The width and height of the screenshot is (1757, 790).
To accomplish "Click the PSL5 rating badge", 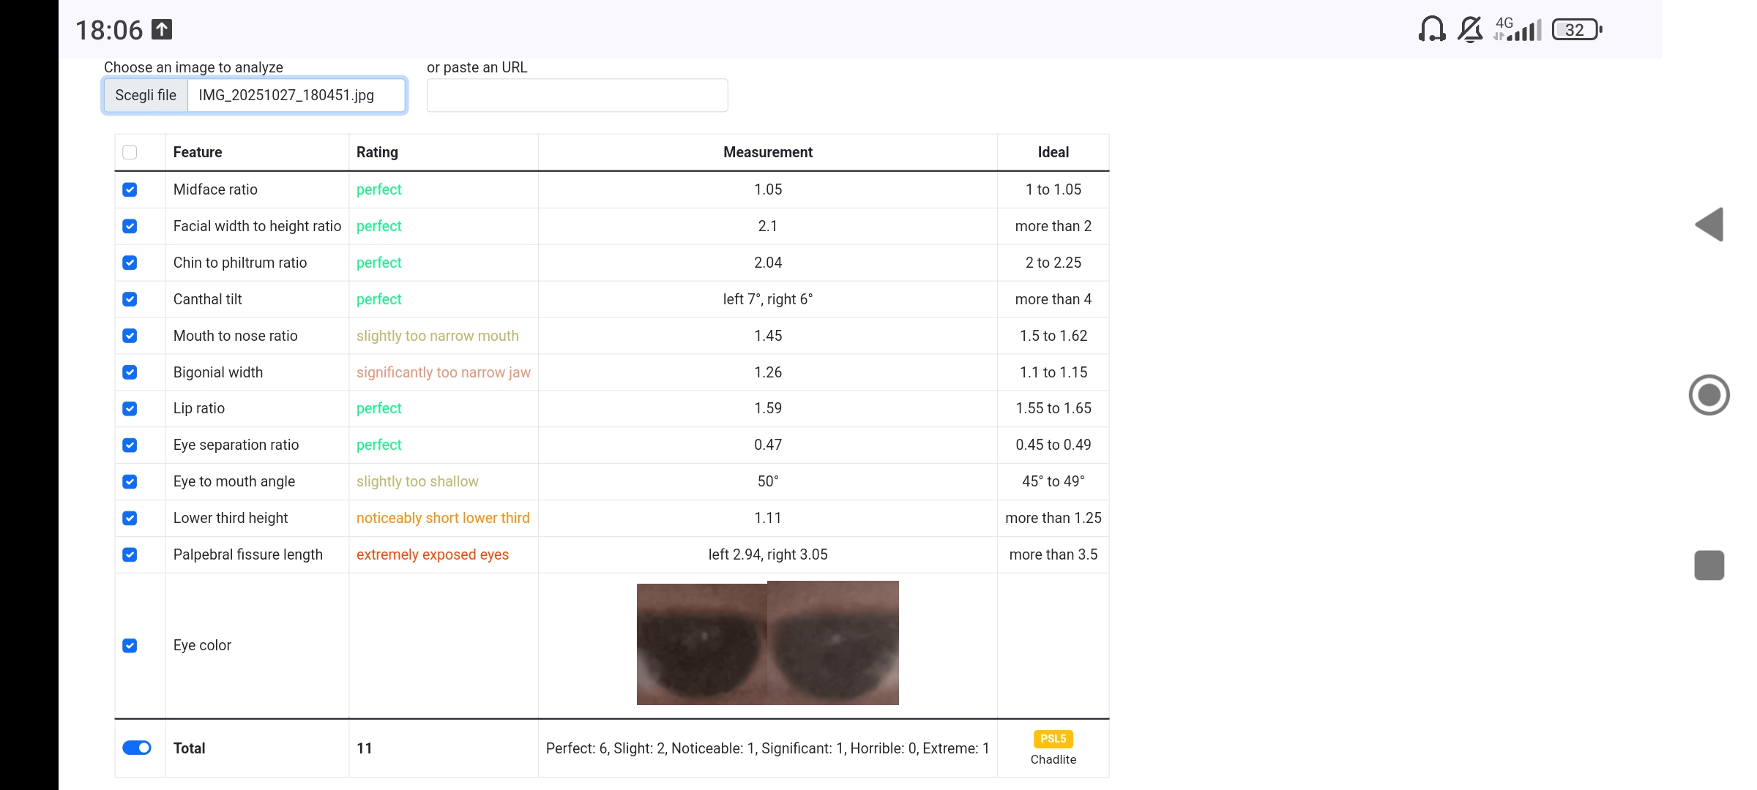I will (x=1053, y=739).
